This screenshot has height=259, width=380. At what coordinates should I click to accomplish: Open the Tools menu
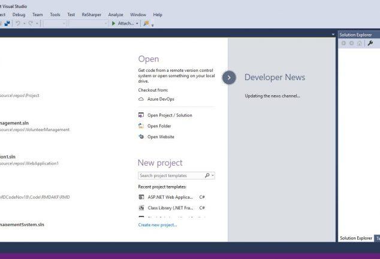pyautogui.click(x=55, y=15)
